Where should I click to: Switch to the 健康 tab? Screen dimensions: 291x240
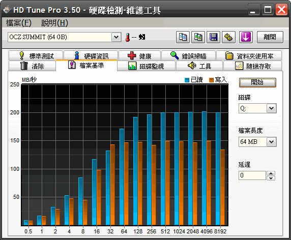coord(139,55)
